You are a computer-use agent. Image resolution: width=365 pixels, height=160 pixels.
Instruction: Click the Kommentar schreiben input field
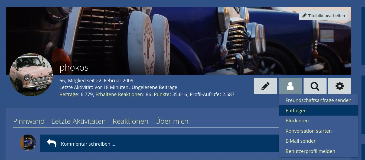pos(160,143)
